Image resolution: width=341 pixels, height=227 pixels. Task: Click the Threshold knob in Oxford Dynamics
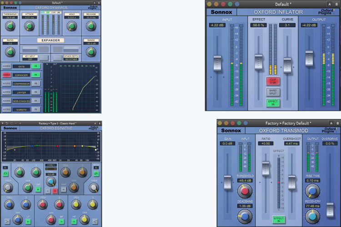pos(10,26)
